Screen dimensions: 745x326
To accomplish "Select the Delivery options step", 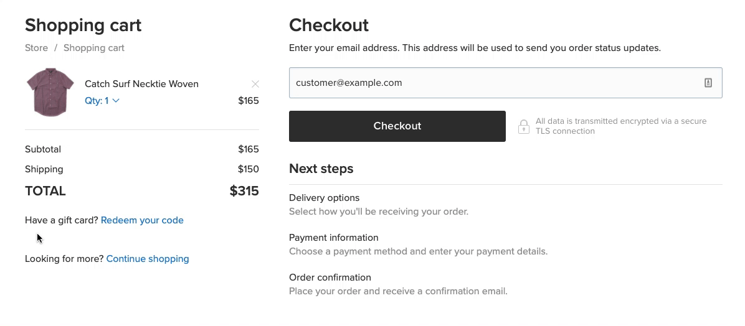I will [324, 198].
